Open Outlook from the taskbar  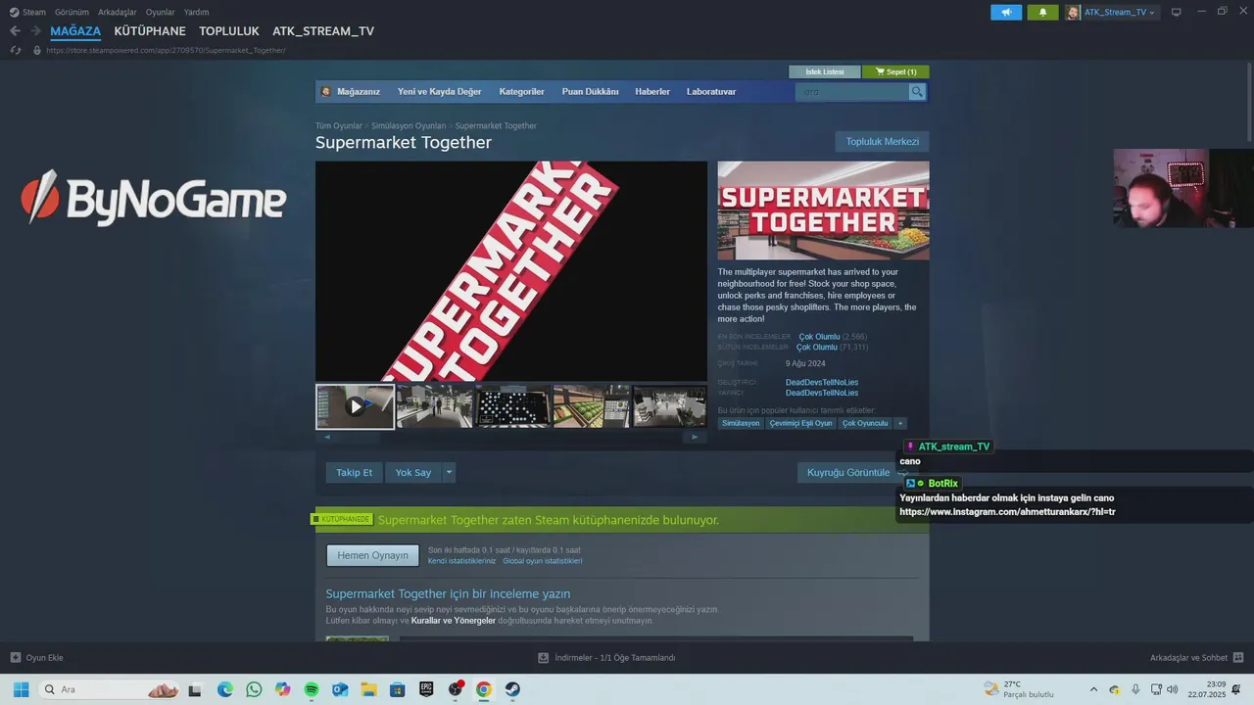click(x=340, y=689)
